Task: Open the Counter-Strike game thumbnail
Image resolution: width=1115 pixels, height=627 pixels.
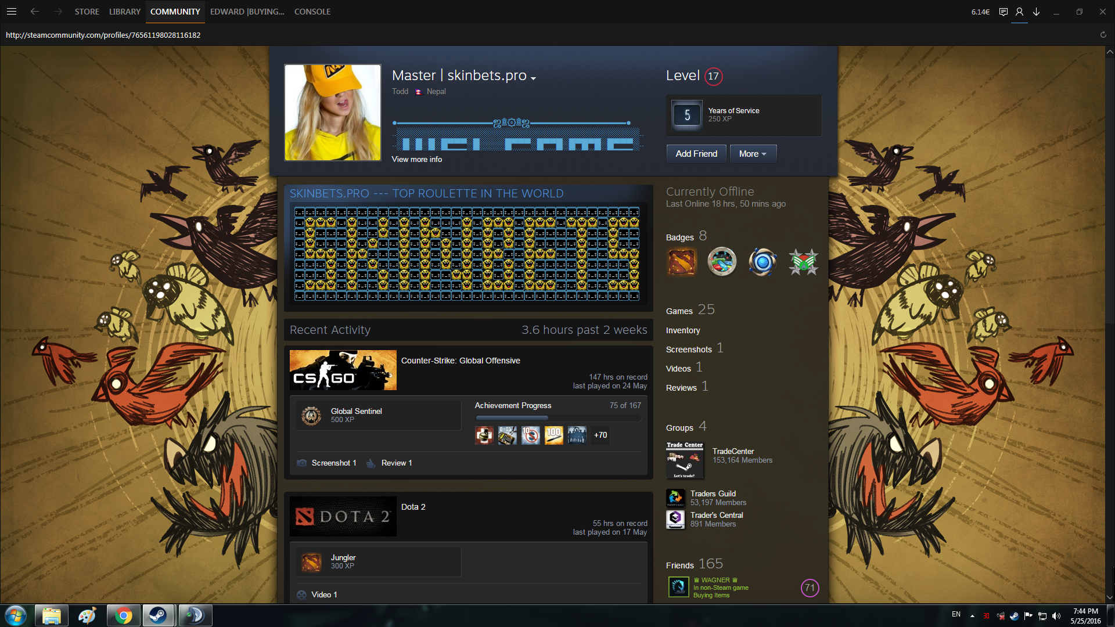Action: (x=343, y=370)
